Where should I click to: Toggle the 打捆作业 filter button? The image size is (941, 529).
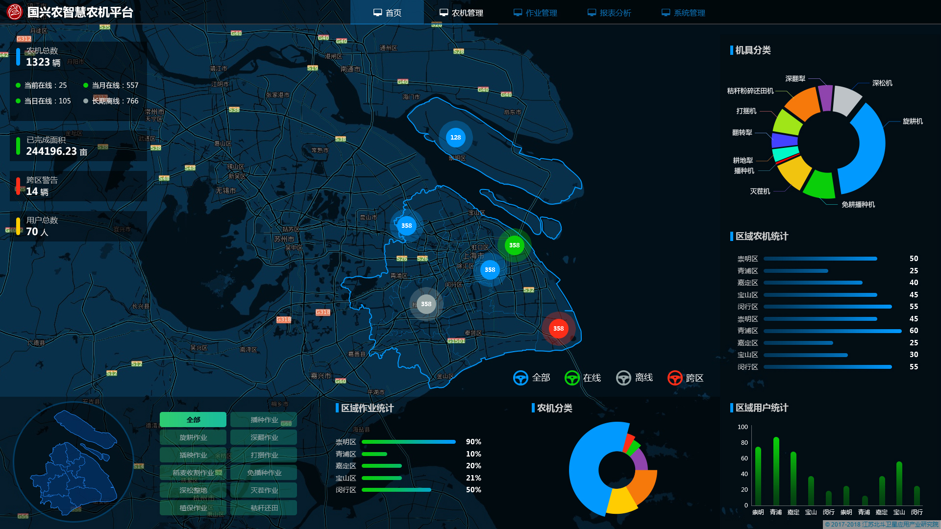(264, 455)
